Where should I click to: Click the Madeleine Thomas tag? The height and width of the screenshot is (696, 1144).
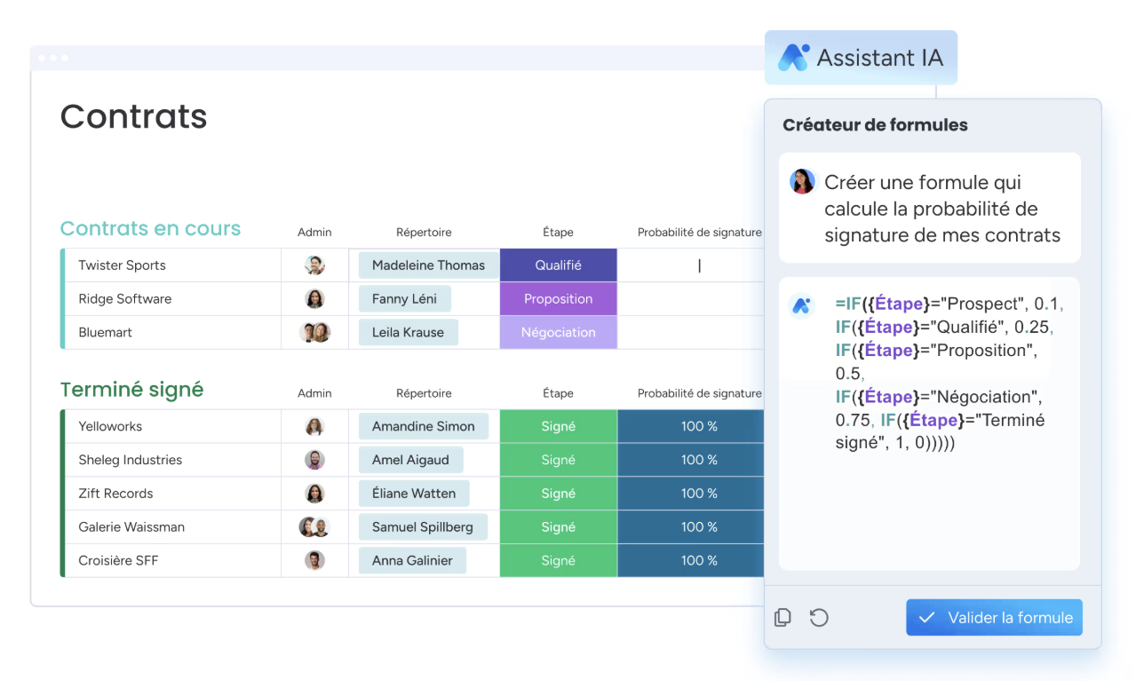[428, 265]
